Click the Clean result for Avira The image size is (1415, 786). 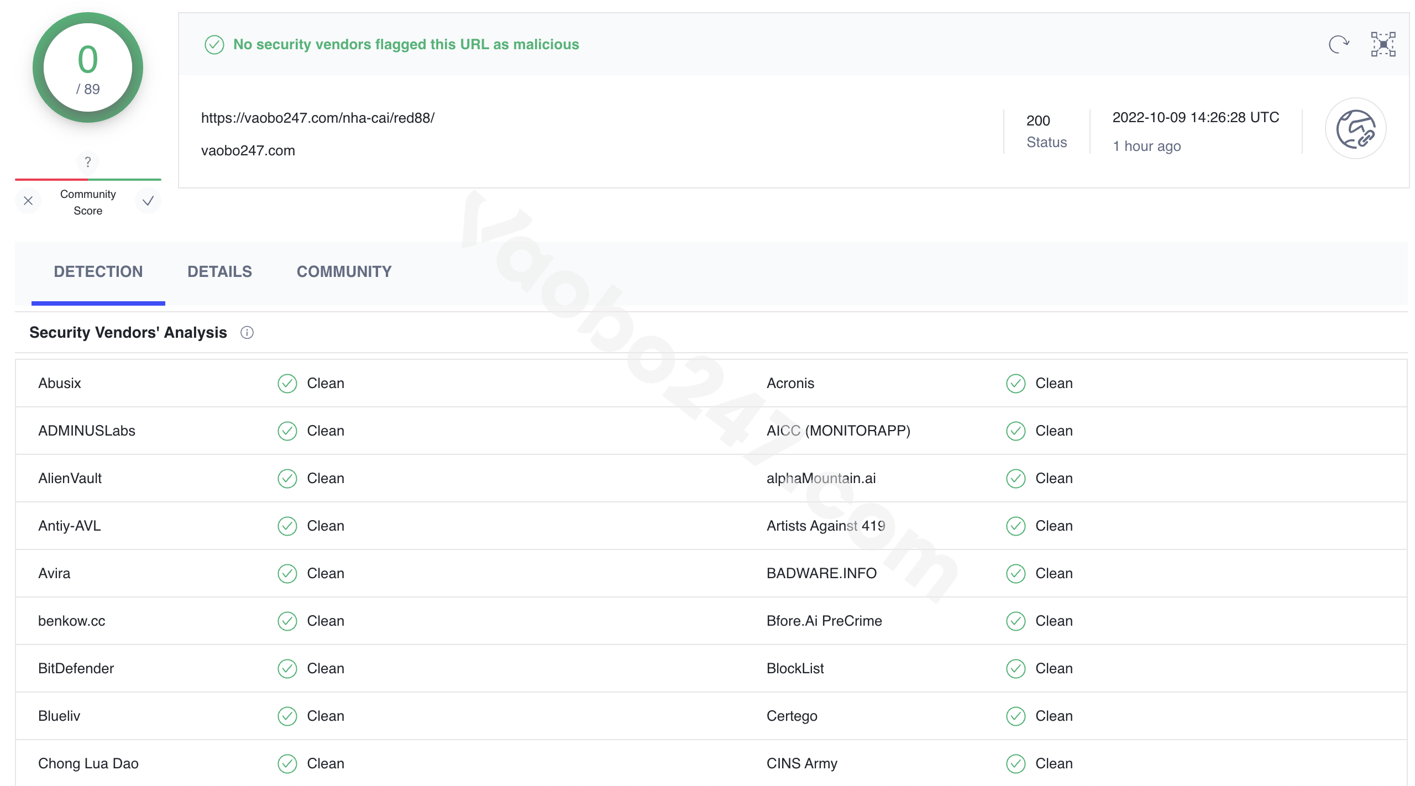(326, 573)
